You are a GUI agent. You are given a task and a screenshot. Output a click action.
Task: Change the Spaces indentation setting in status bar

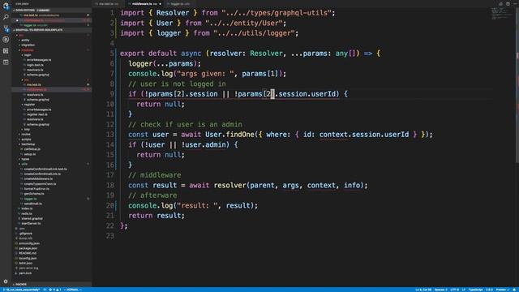pyautogui.click(x=440, y=290)
